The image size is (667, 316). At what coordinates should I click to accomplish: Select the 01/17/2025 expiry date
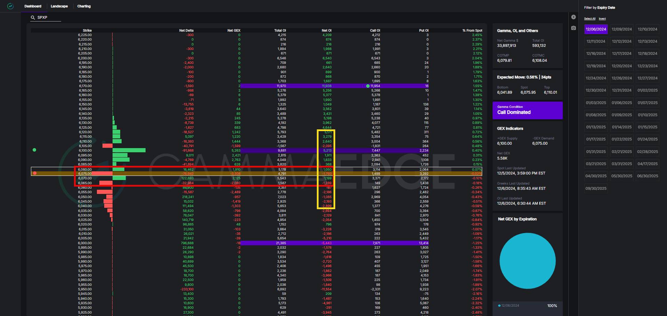coord(596,139)
